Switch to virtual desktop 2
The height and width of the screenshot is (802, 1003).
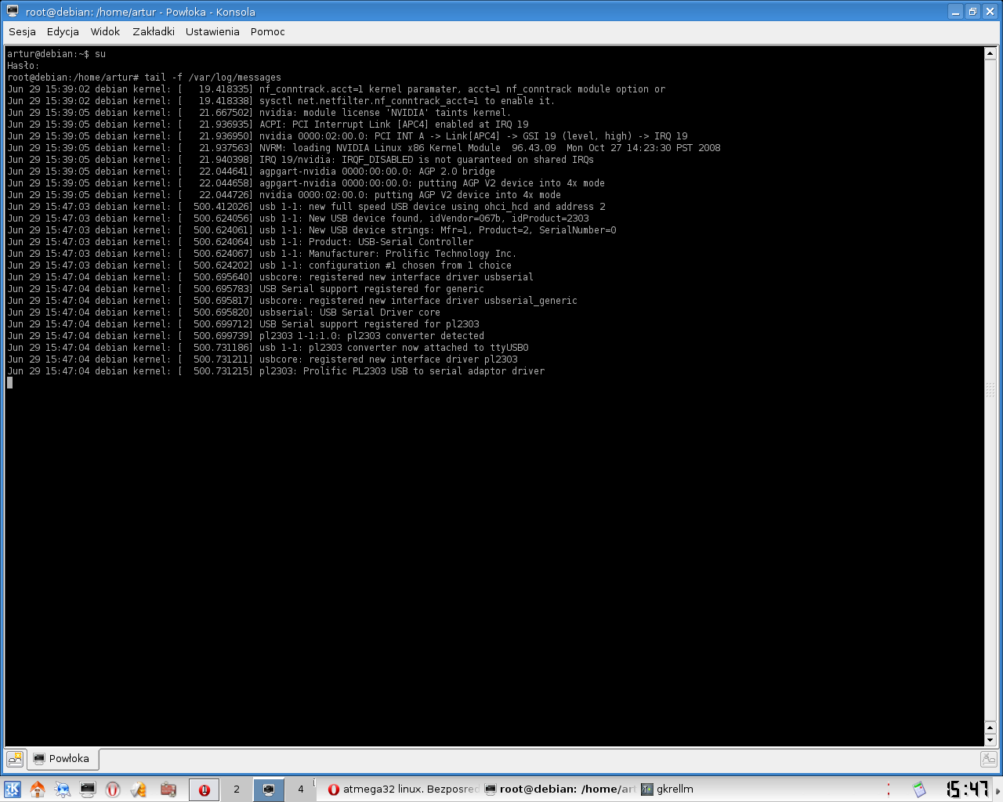click(237, 789)
